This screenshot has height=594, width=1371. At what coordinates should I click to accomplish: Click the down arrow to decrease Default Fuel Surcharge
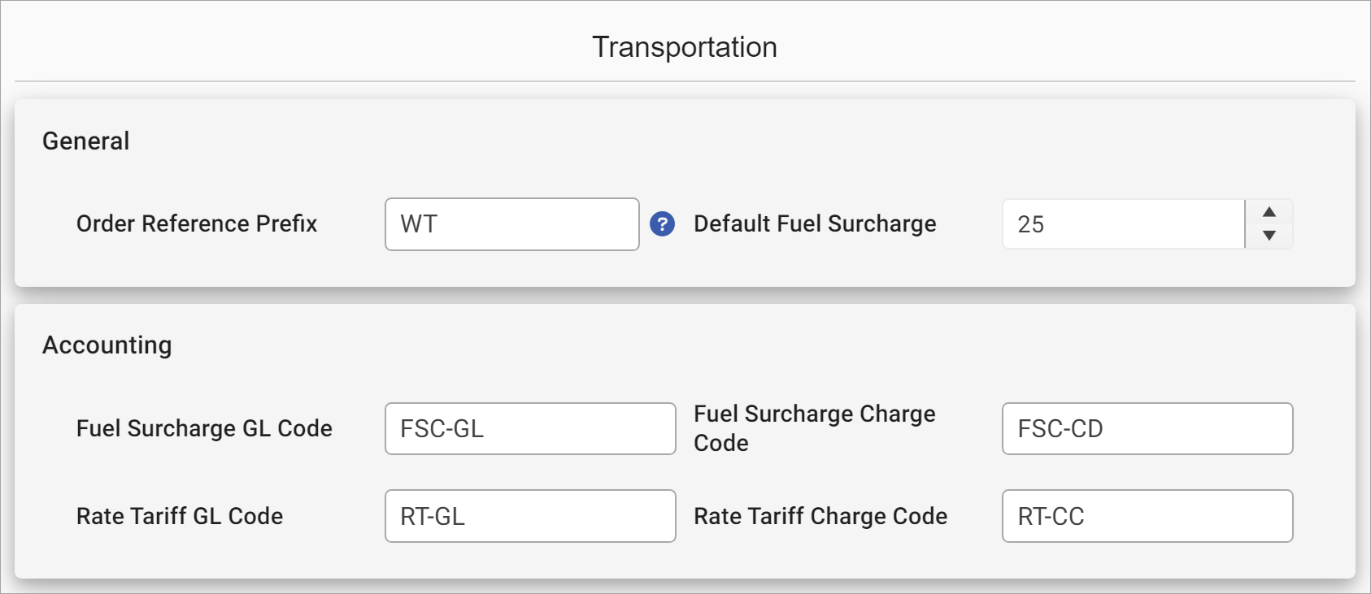tap(1269, 236)
